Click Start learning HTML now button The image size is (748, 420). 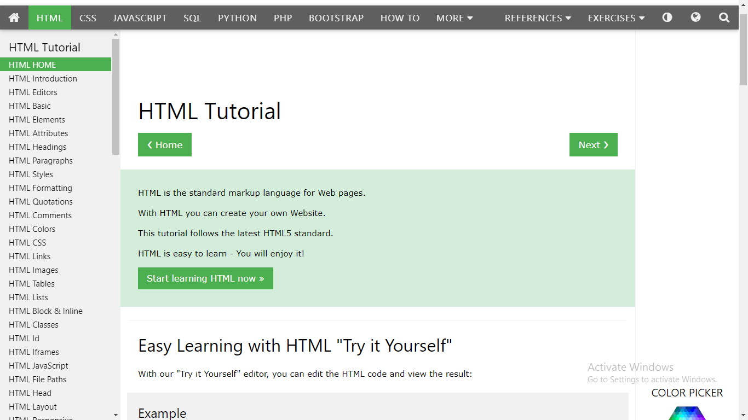click(x=205, y=278)
